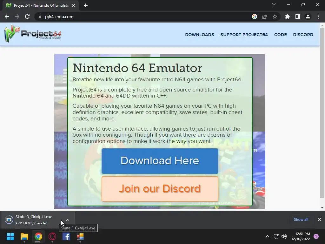Image resolution: width=325 pixels, height=244 pixels.
Task: Close the Project64 tab
Action: pyautogui.click(x=74, y=5)
